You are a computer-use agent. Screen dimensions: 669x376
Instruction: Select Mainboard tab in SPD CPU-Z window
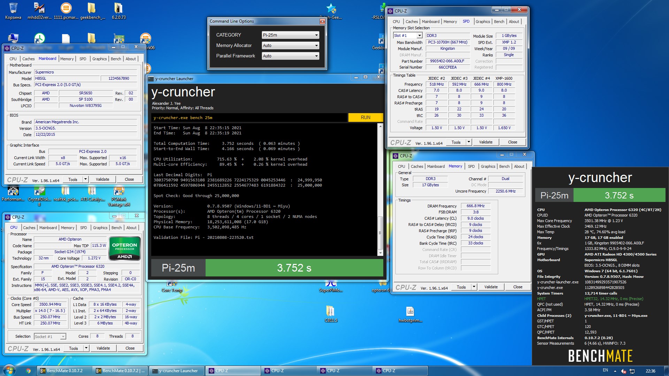tap(431, 22)
